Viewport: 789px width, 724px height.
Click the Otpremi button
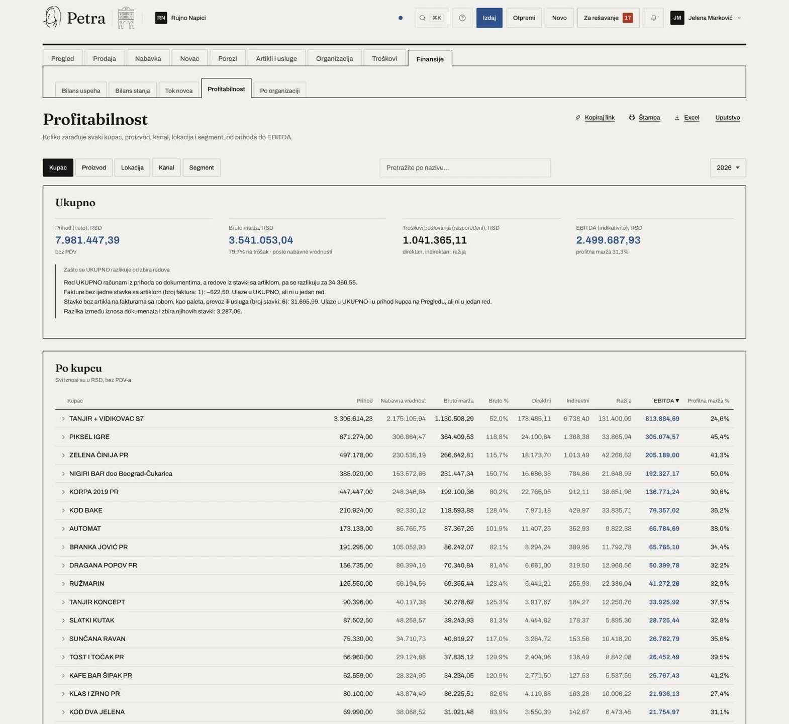click(x=524, y=18)
